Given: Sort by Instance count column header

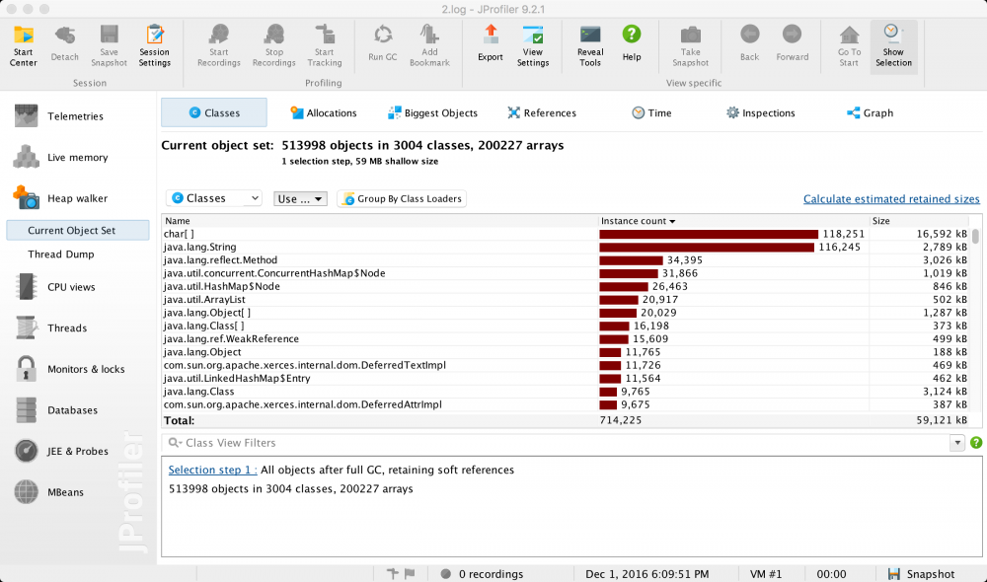Looking at the screenshot, I should point(733,221).
